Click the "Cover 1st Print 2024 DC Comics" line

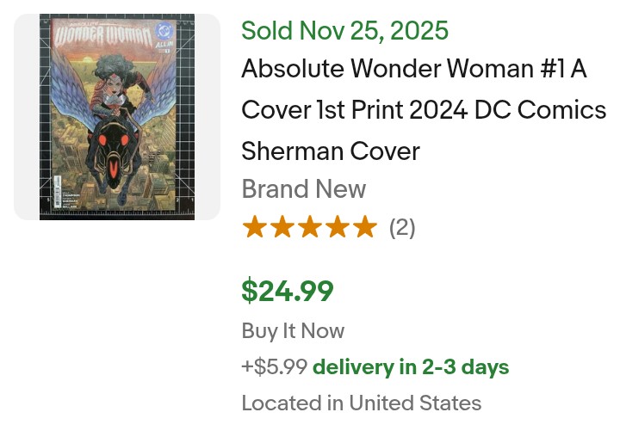click(424, 110)
